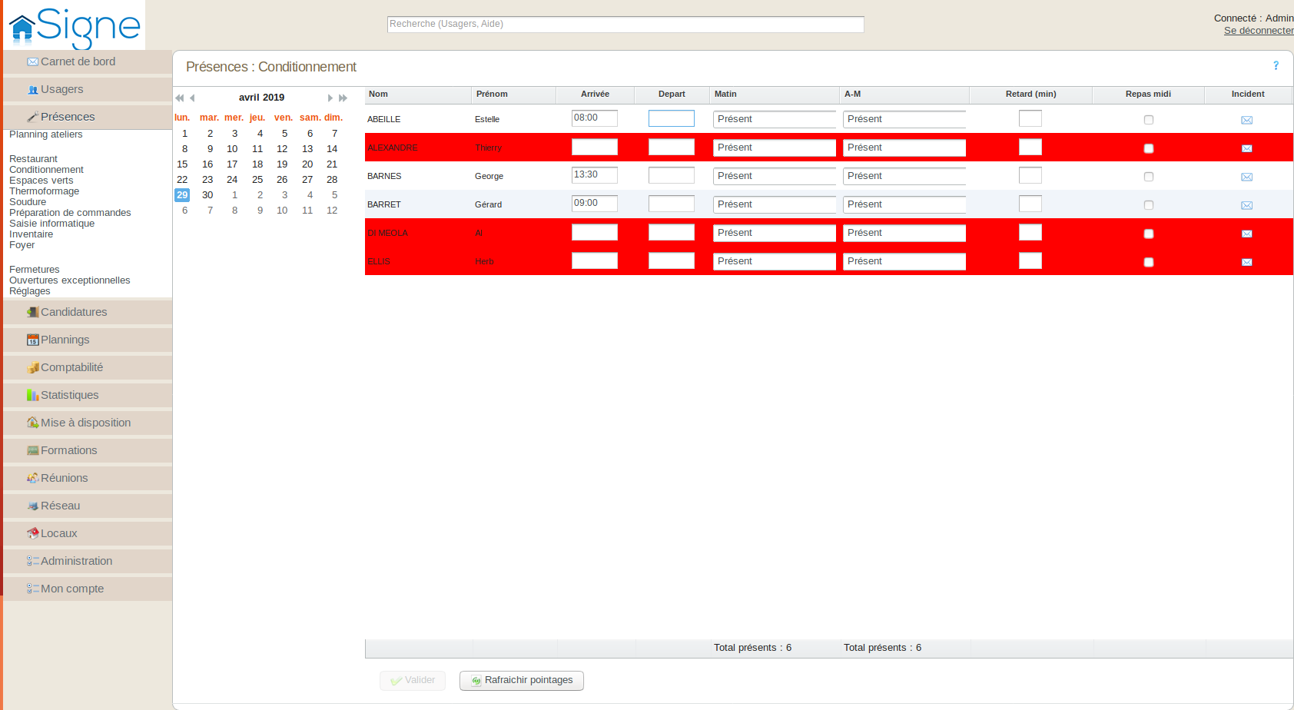The image size is (1294, 710).
Task: Go to previous year in calendar
Action: (x=179, y=98)
